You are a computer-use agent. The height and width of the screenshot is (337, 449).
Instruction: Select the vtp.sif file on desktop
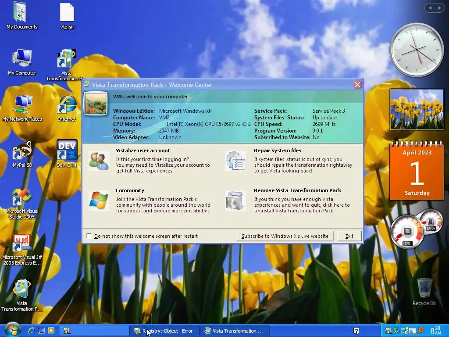[67, 15]
